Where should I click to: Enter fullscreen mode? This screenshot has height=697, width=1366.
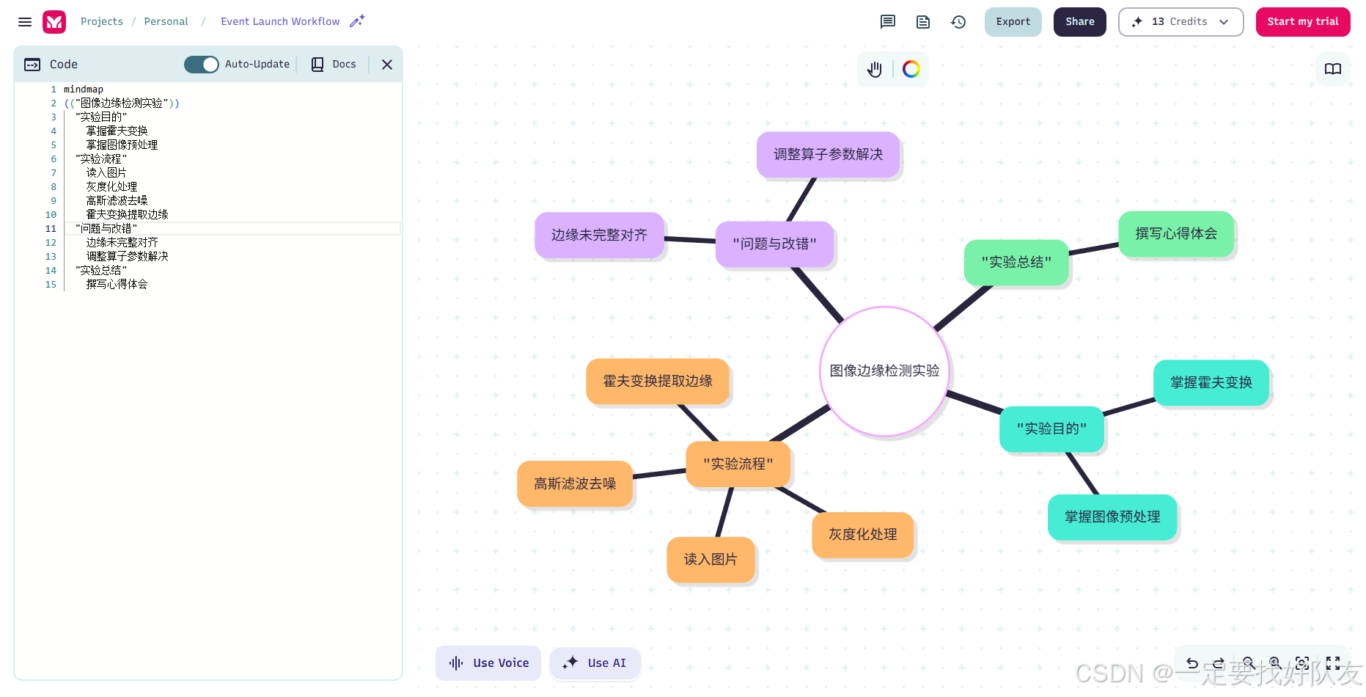[x=1333, y=663]
